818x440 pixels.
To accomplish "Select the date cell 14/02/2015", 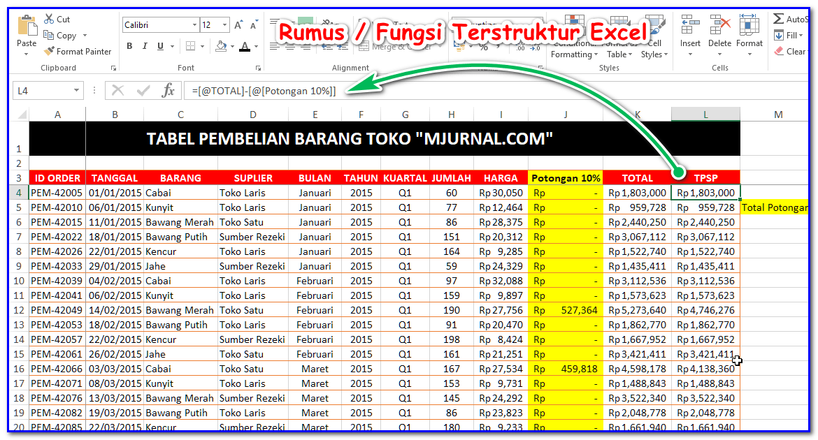I will (115, 310).
